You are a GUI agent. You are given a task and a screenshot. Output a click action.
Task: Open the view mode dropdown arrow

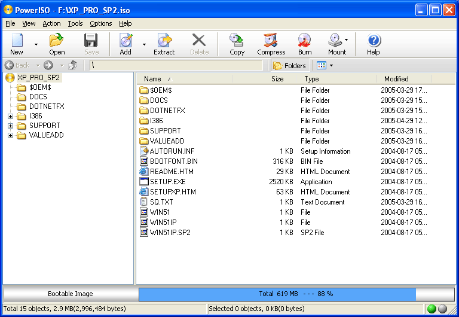332,66
